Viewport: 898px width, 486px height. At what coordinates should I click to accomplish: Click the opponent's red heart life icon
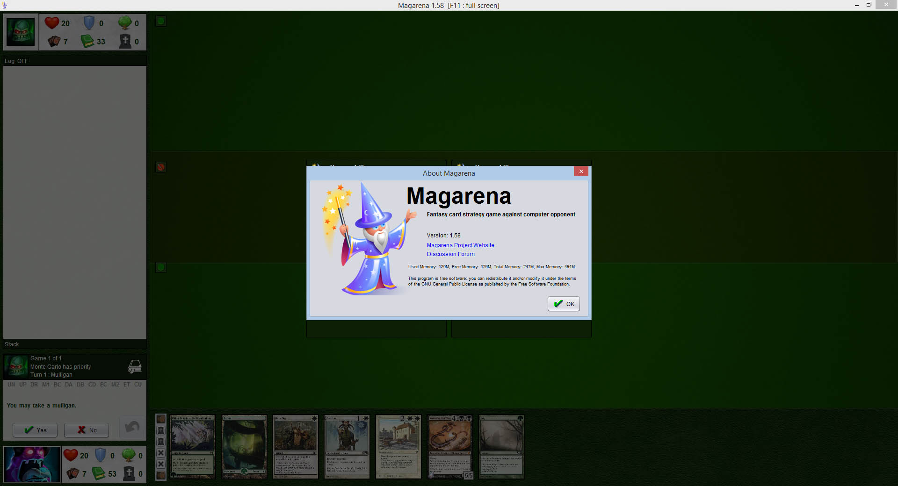point(51,23)
